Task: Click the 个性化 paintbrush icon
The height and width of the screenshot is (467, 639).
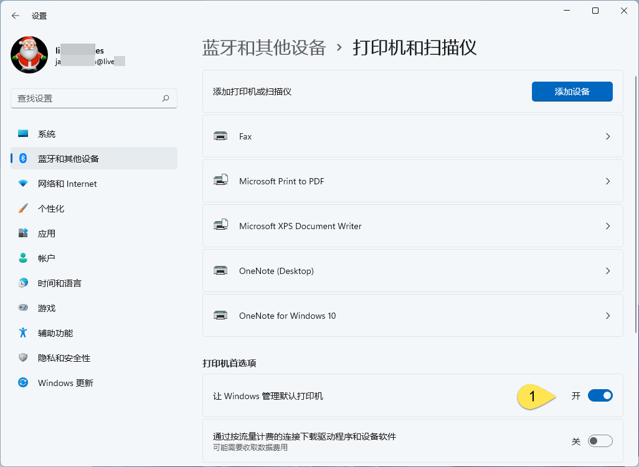Action: tap(23, 208)
